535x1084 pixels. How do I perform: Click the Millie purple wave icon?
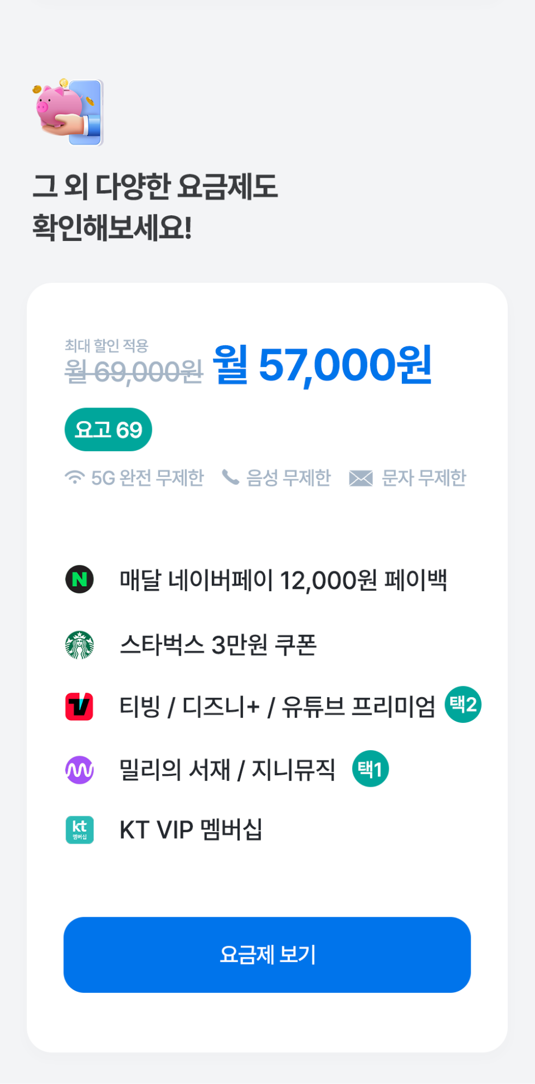[80, 770]
